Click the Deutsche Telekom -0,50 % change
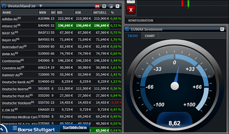 (116, 103)
